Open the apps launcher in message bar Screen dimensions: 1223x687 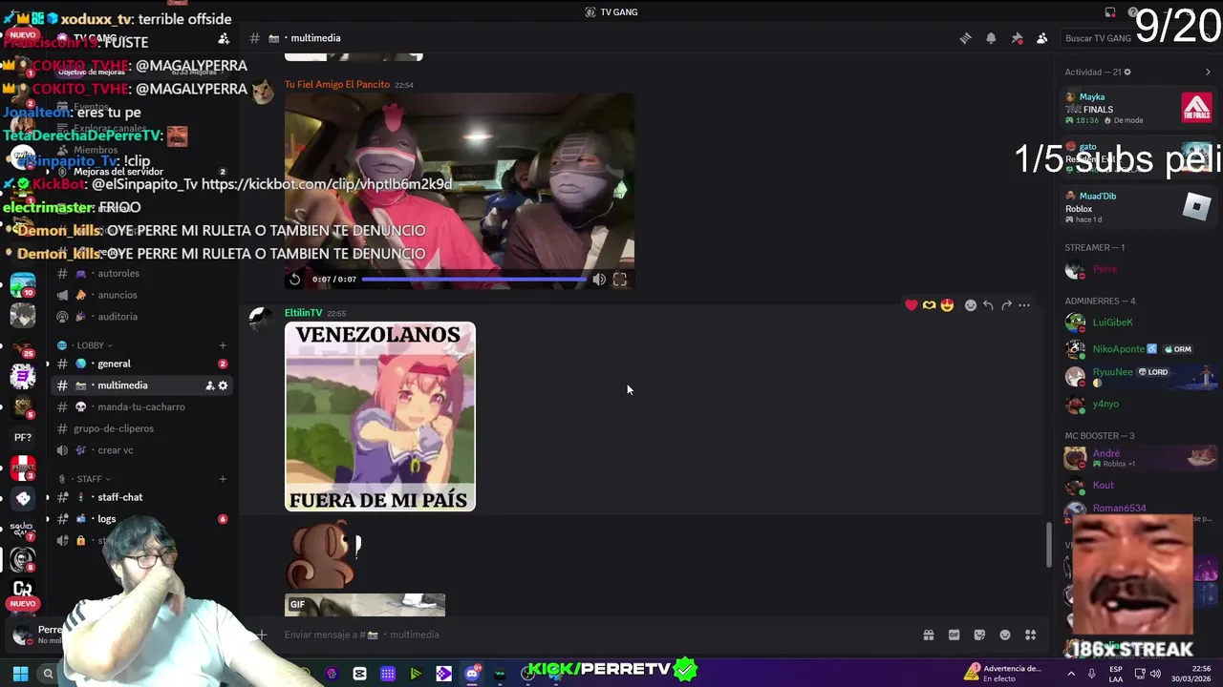[1030, 635]
